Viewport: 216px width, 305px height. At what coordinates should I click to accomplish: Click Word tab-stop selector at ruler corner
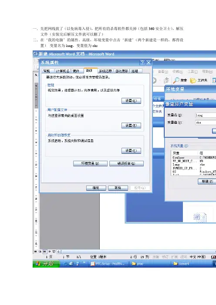click(36, 74)
